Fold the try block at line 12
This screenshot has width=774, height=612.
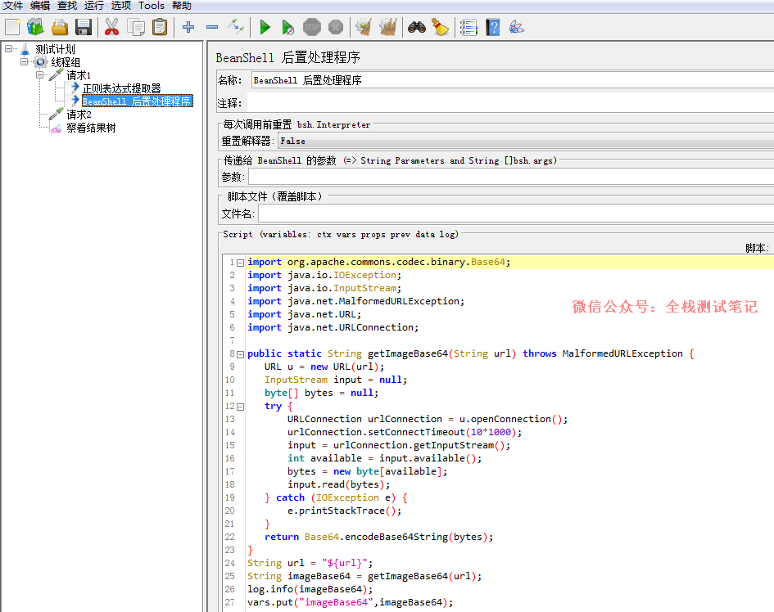(241, 407)
